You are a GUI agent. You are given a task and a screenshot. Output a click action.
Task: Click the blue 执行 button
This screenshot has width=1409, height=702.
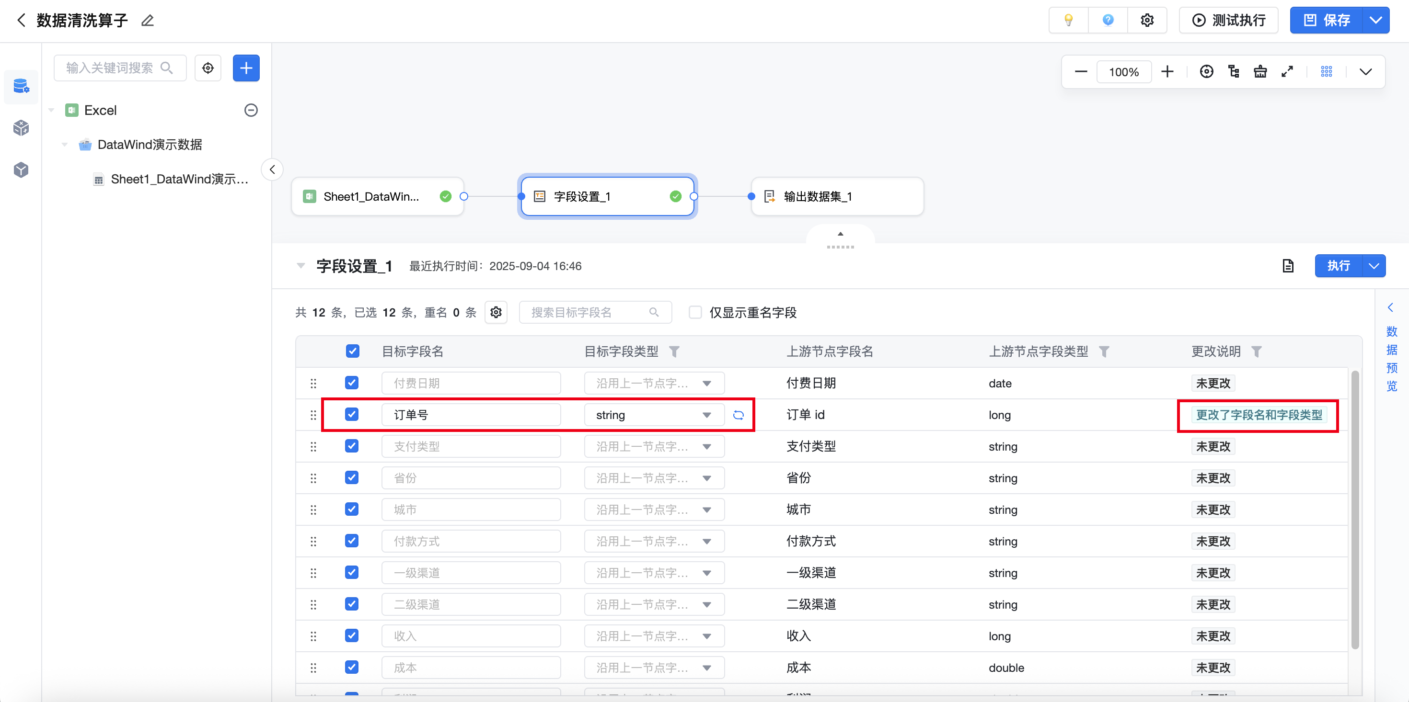pyautogui.click(x=1338, y=266)
